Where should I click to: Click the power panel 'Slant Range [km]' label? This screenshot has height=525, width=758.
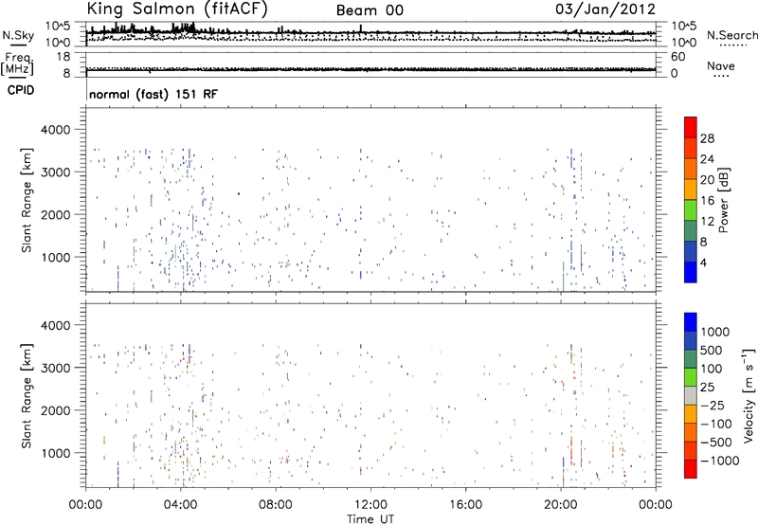27,200
